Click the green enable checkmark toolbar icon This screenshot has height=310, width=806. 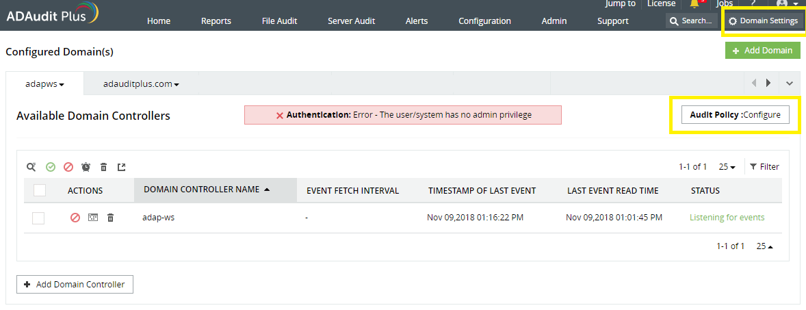coord(51,167)
